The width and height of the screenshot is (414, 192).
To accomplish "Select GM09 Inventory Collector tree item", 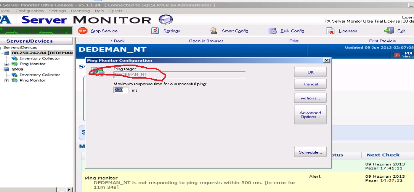I will coord(40,75).
